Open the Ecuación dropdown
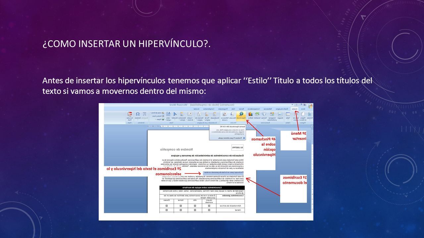Screen dimensions: 424x238 coord(144,116)
